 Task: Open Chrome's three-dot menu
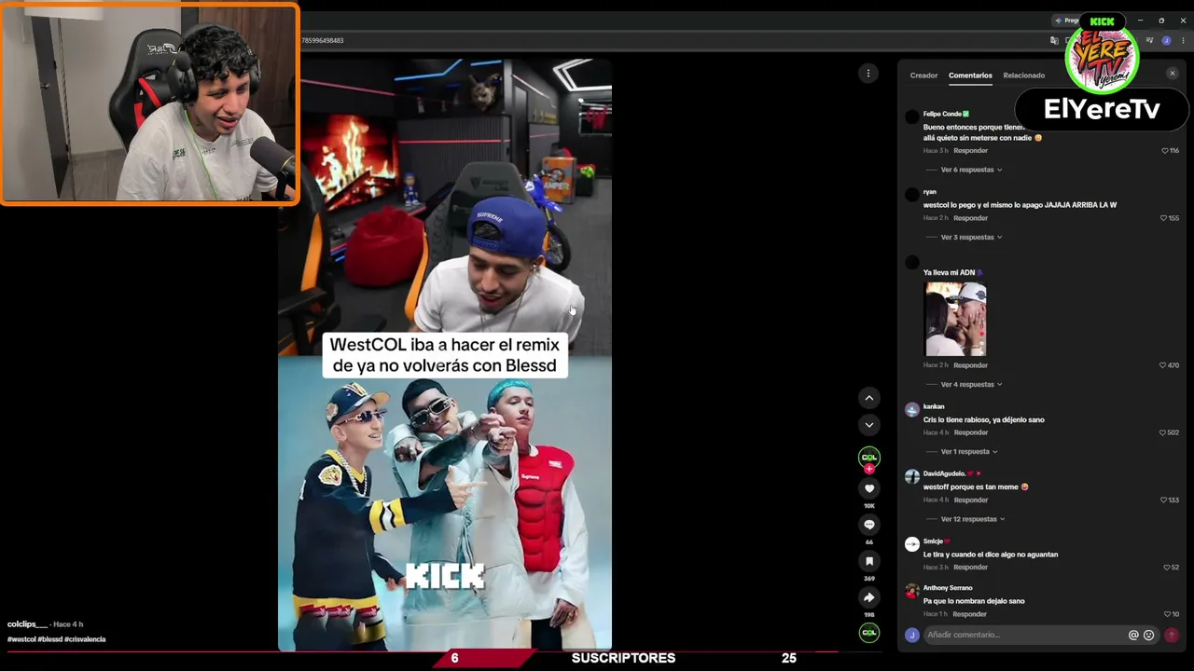(1183, 41)
